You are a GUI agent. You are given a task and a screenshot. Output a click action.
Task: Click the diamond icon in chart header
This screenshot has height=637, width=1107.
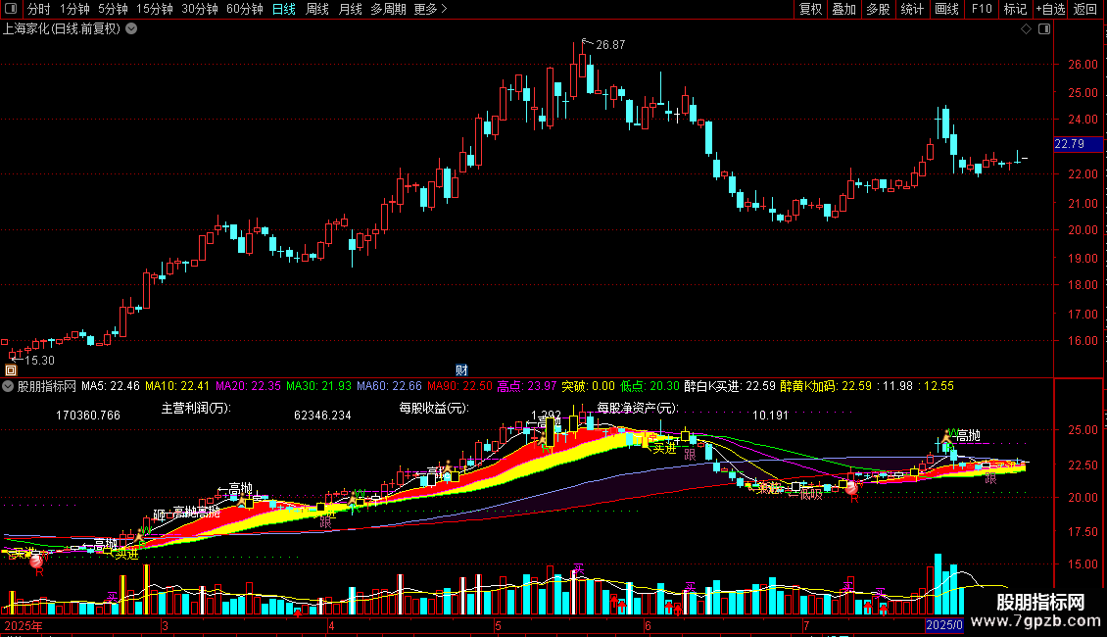click(1026, 29)
